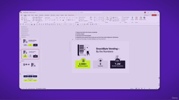Switch to Slide Sorter view in status bar
This screenshot has width=179, height=100.
139,88
